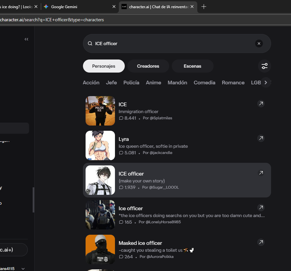Collapse the sidebar with the double chevron
The width and height of the screenshot is (291, 271).
tap(26, 39)
